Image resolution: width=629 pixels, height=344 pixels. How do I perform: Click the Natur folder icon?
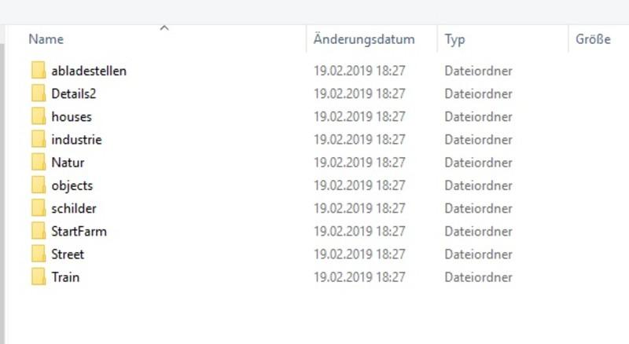click(x=39, y=163)
